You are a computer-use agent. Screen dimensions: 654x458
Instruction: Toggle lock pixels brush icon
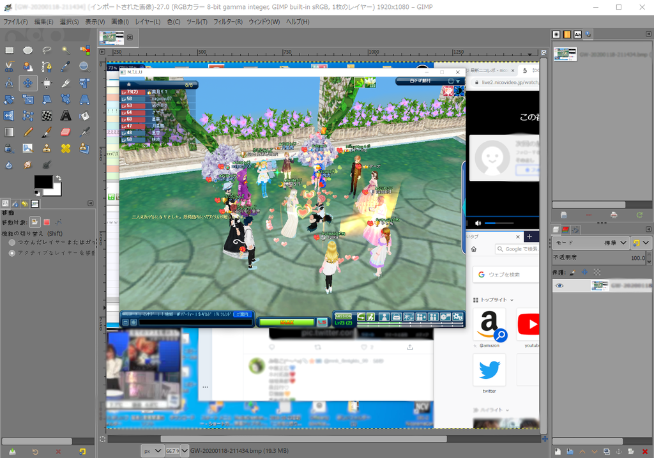point(572,272)
